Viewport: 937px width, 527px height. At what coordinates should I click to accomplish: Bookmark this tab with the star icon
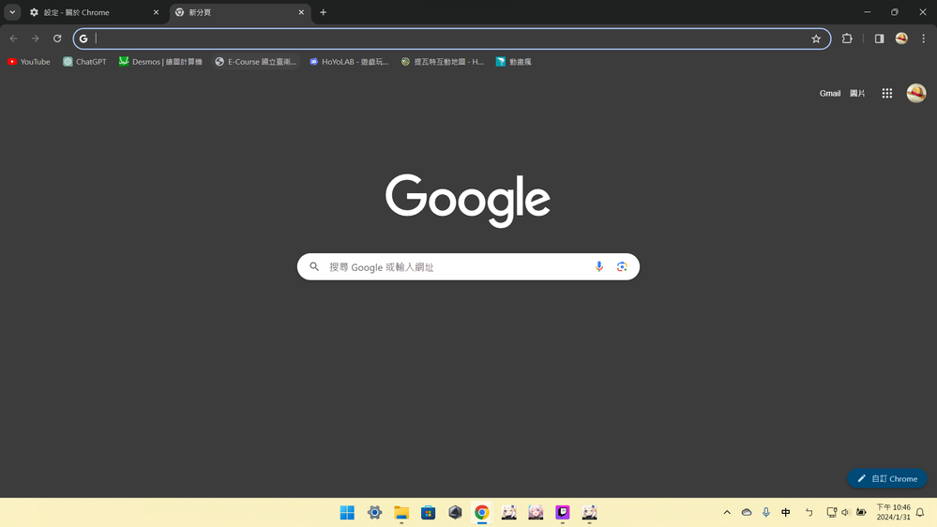coord(816,38)
